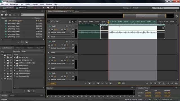Open the Workspace Default dropdown
The image size is (180, 101).
pyautogui.click(x=141, y=8)
